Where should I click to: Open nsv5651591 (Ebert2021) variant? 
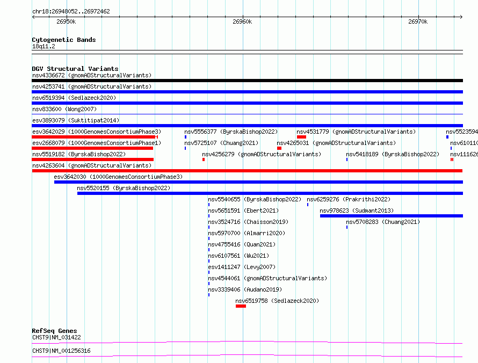pyautogui.click(x=243, y=210)
